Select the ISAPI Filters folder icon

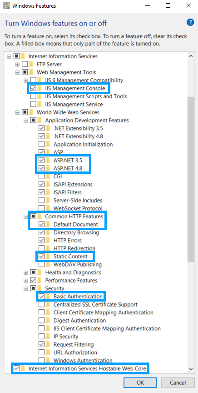click(x=48, y=192)
